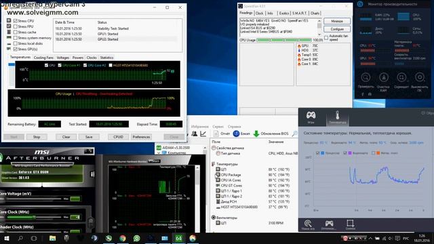Click the Facebook icon in performance monitor

tap(363, 94)
